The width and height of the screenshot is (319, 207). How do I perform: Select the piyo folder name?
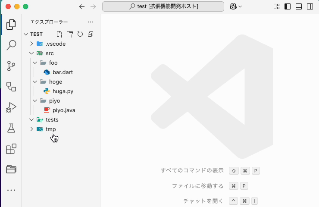tap(54, 101)
